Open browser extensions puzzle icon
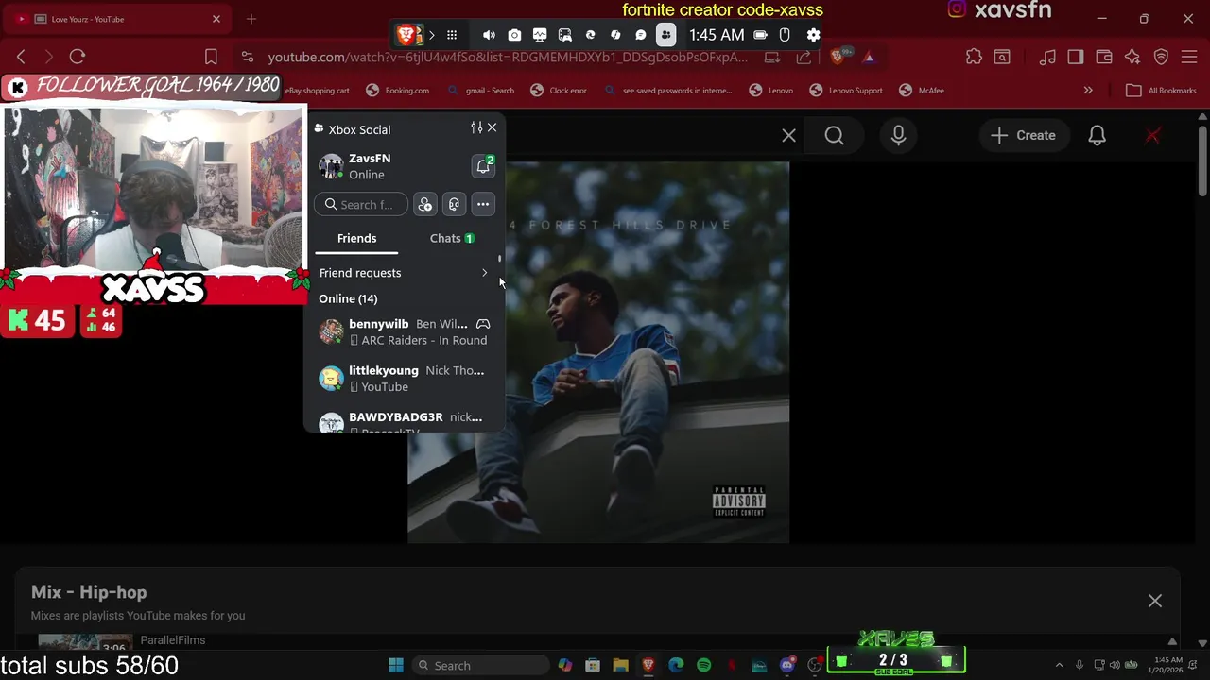 974,57
